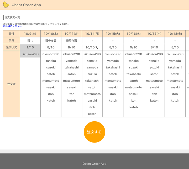Click the 晴のち曇 weather cell

pyautogui.click(x=51, y=41)
